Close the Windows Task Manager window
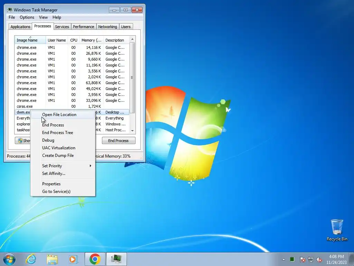The image size is (354, 266). point(137,10)
